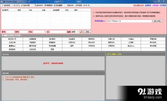This screenshot has height=101, width=167.
Task: Click the 充值 recharge pink link
Action: coord(155,5)
